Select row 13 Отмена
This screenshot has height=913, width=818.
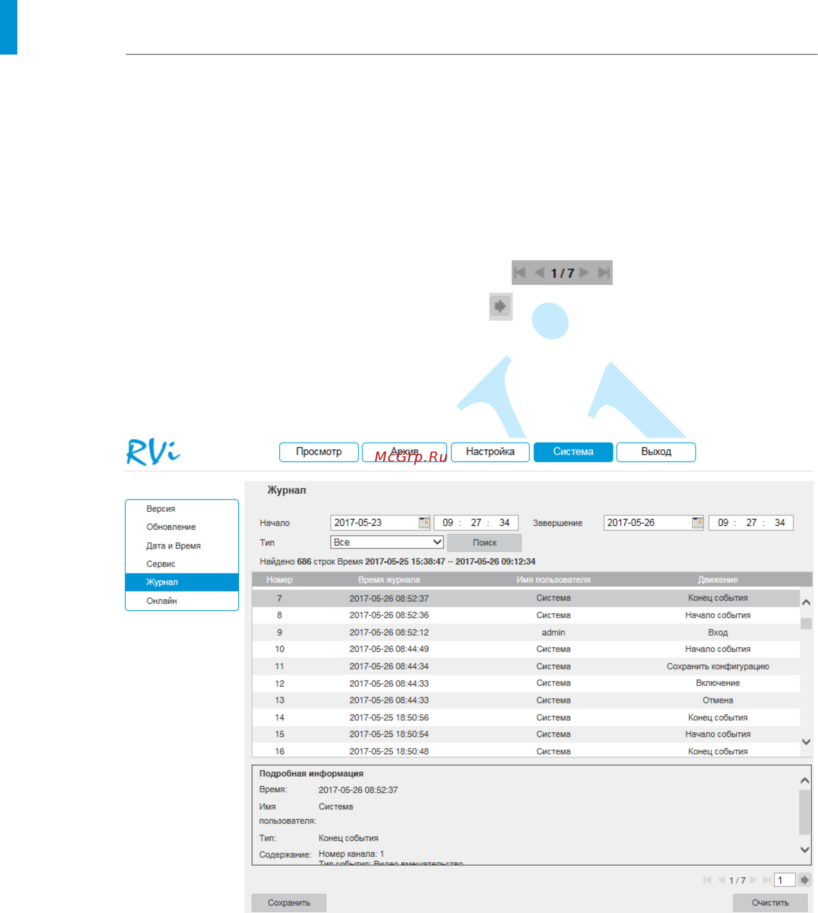[526, 700]
